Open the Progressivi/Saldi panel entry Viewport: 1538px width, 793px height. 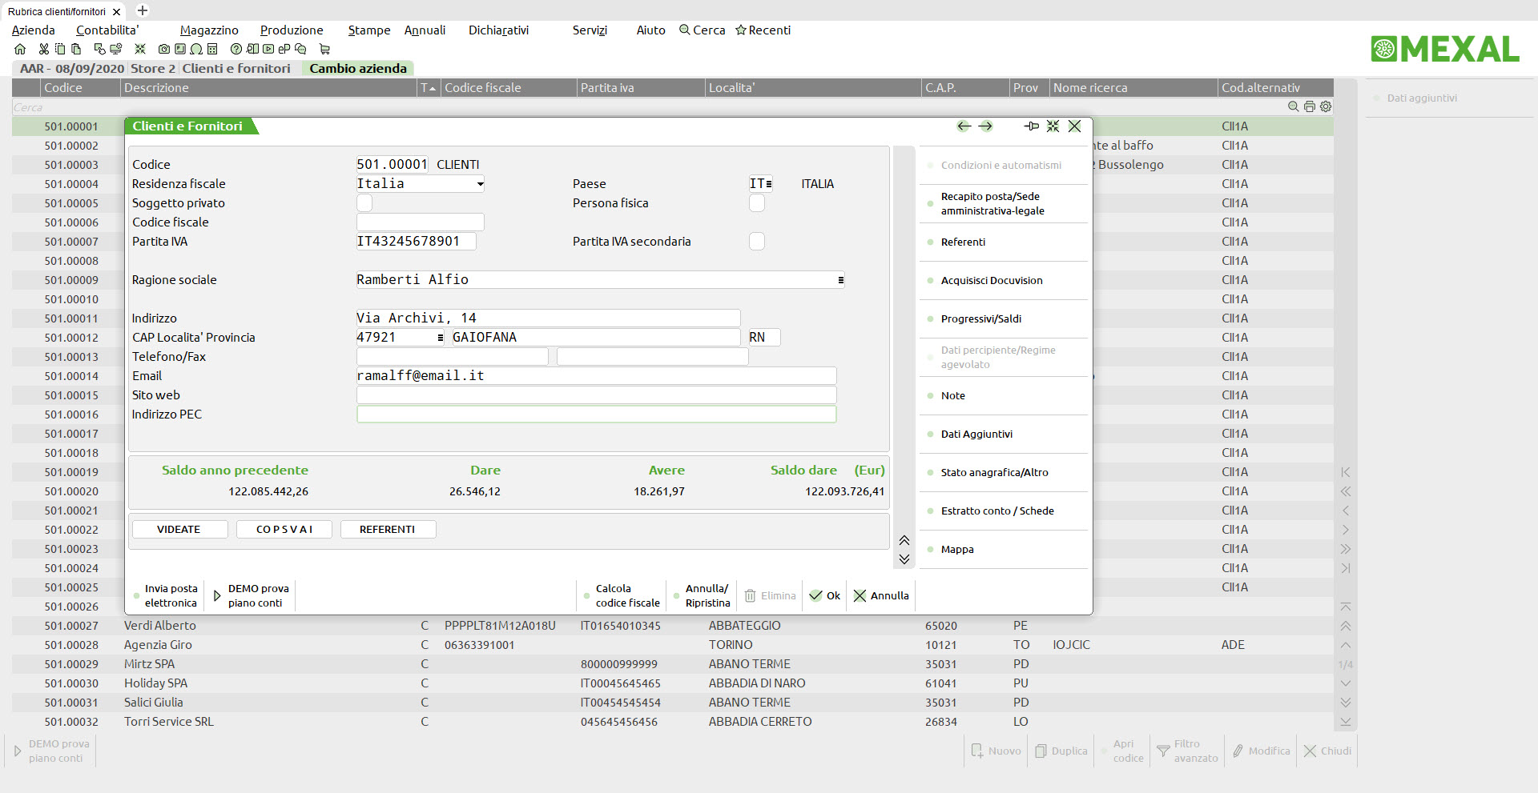click(980, 318)
